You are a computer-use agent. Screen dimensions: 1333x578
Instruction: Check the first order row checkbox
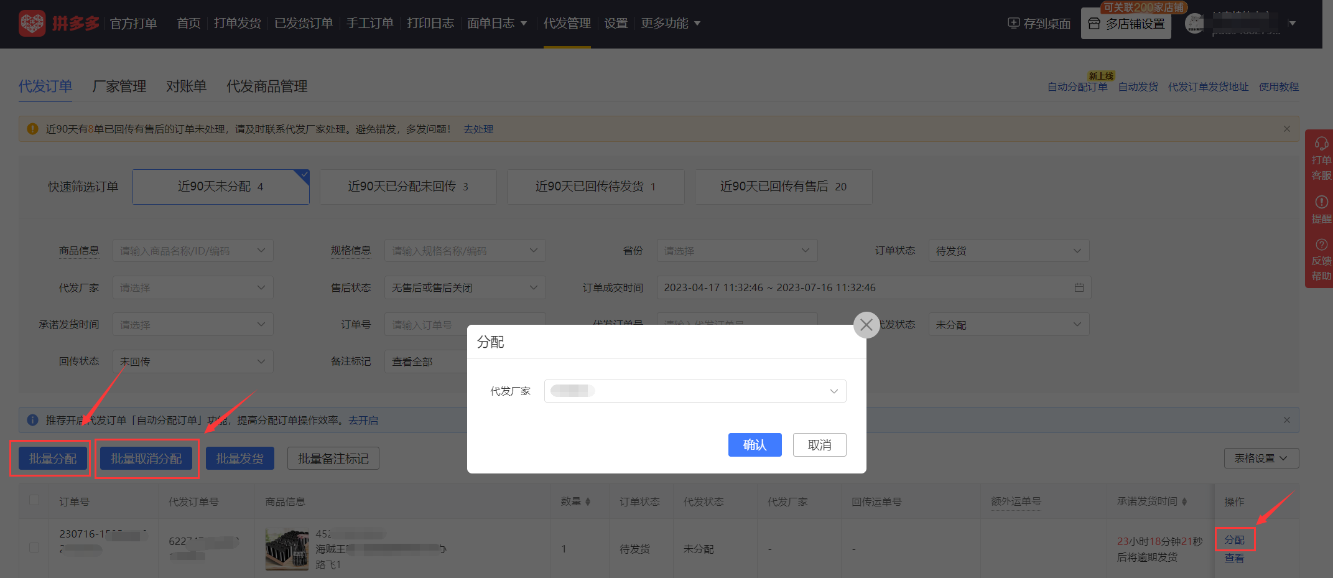tap(34, 548)
